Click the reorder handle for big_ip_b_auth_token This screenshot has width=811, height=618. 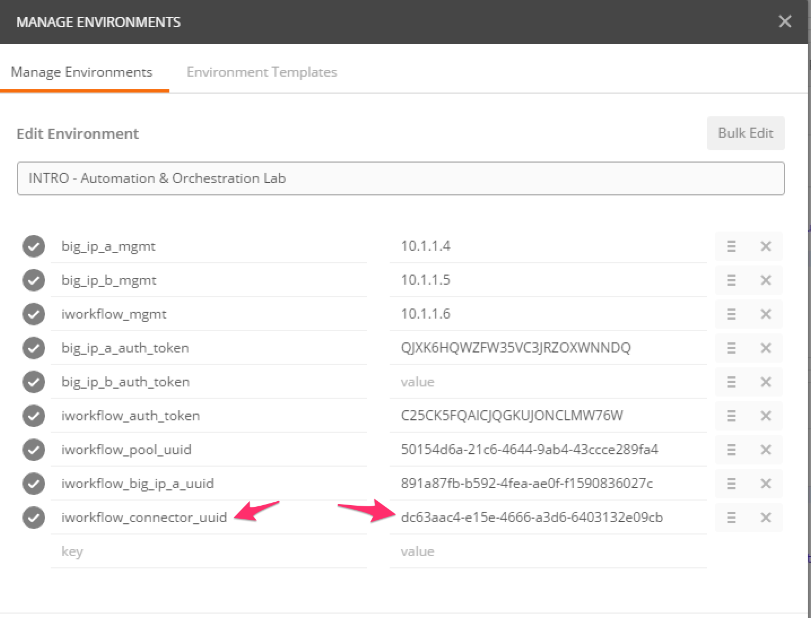tap(731, 382)
